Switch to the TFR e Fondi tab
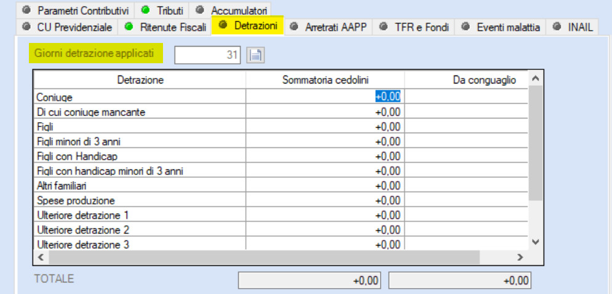The image size is (612, 294). 413,27
